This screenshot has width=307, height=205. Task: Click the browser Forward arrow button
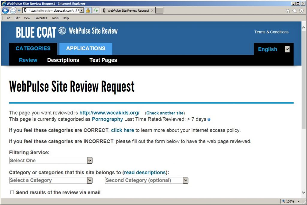coord(13,10)
